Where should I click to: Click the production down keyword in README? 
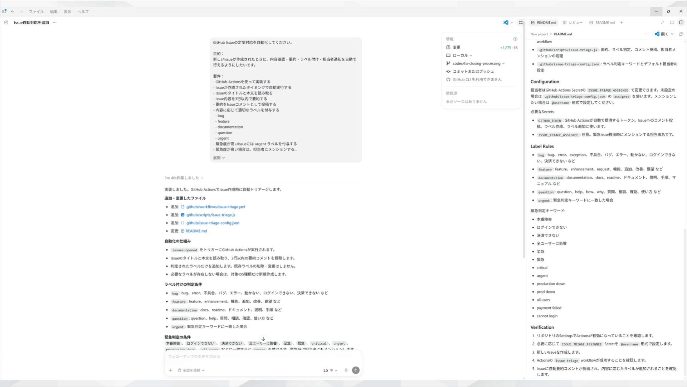[551, 284]
